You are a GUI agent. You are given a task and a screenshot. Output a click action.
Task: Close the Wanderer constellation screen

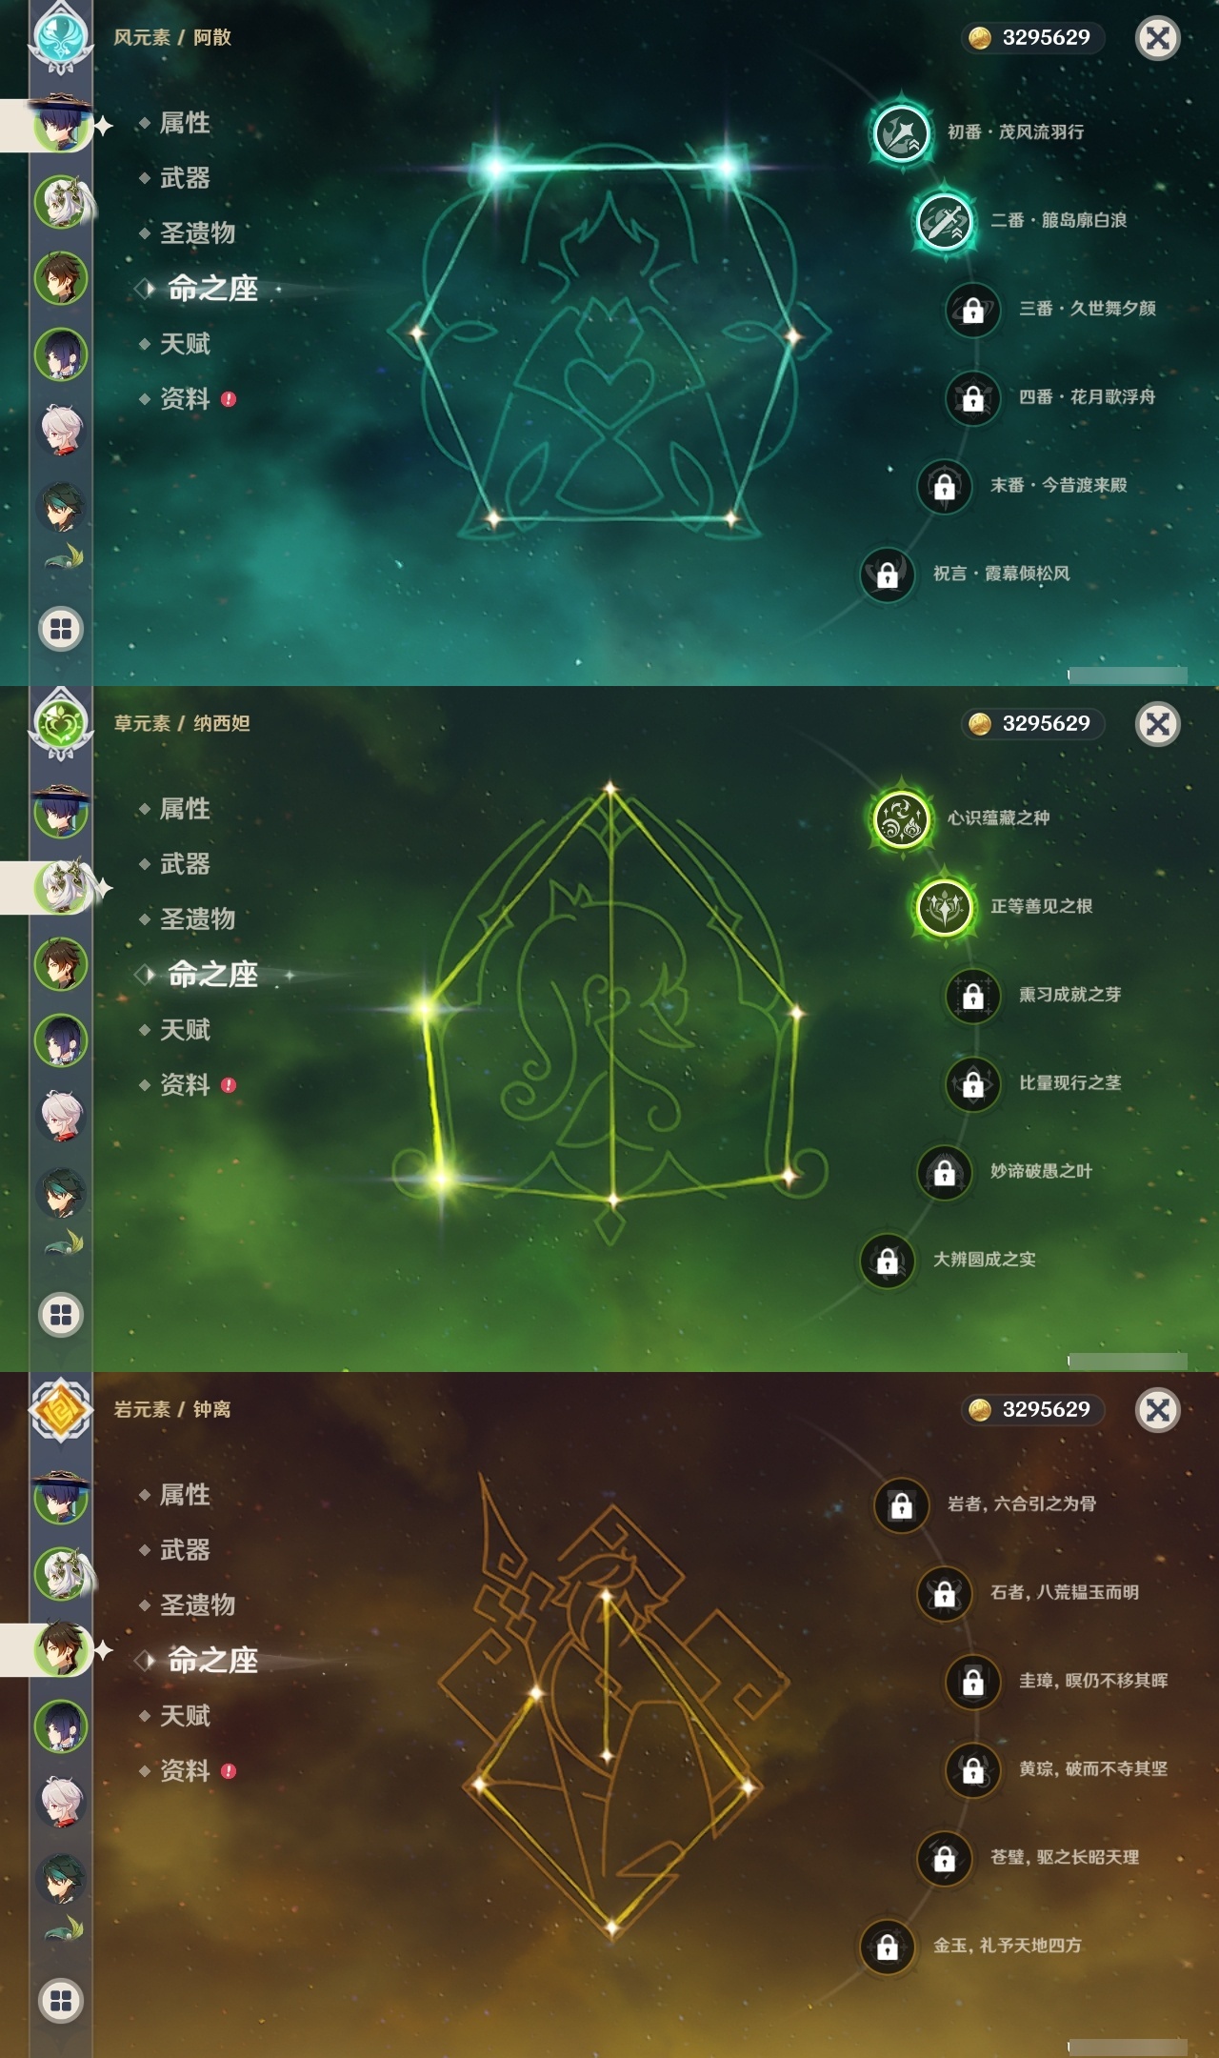pos(1158,38)
